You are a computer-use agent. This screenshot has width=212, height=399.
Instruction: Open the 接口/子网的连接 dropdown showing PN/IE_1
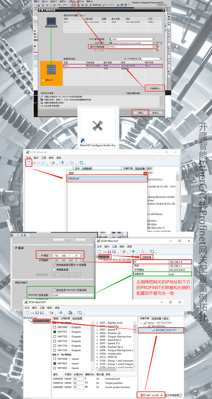154,47
